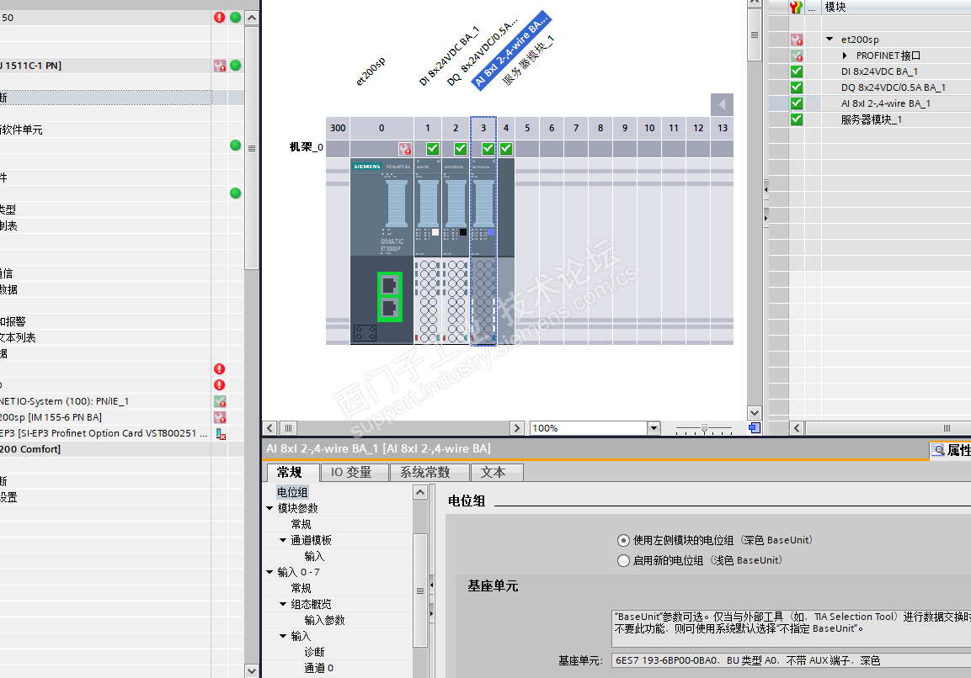Click the device view horizontal scrollbar right arrow
Image resolution: width=971 pixels, height=678 pixels.
(517, 428)
